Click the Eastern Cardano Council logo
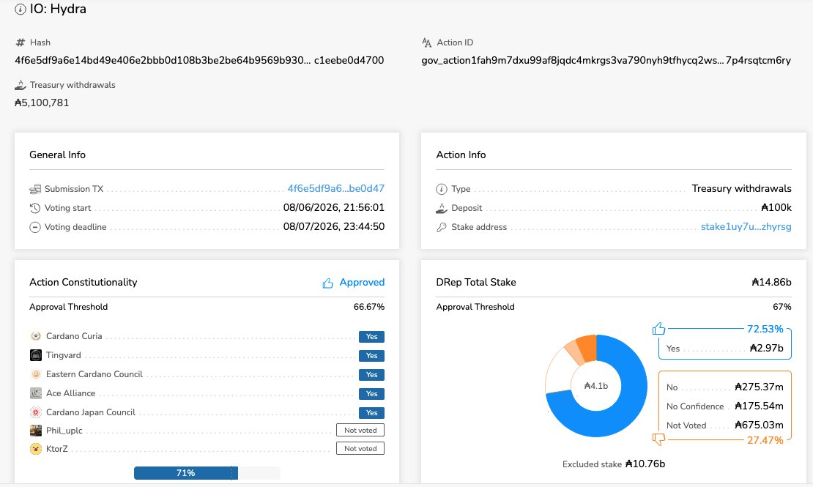Image resolution: width=813 pixels, height=487 pixels. coord(36,374)
